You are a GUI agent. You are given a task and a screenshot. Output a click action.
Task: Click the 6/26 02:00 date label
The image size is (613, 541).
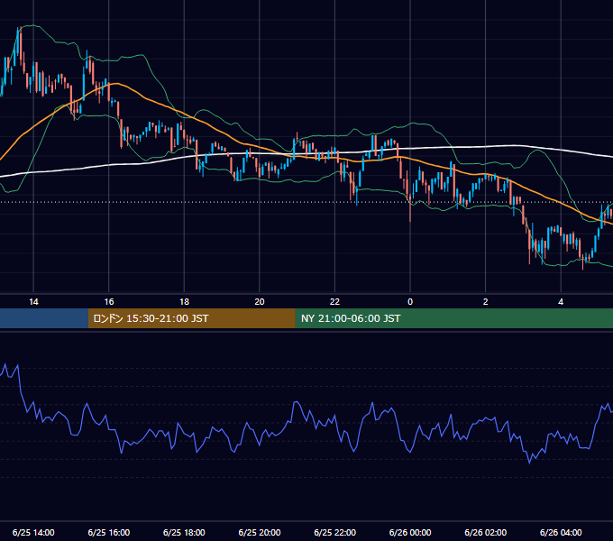click(x=486, y=532)
